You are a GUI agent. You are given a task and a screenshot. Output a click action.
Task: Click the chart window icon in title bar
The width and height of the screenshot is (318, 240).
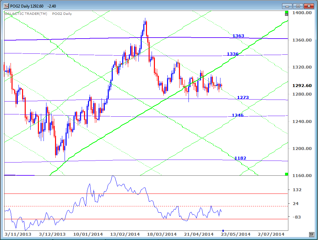6,6
